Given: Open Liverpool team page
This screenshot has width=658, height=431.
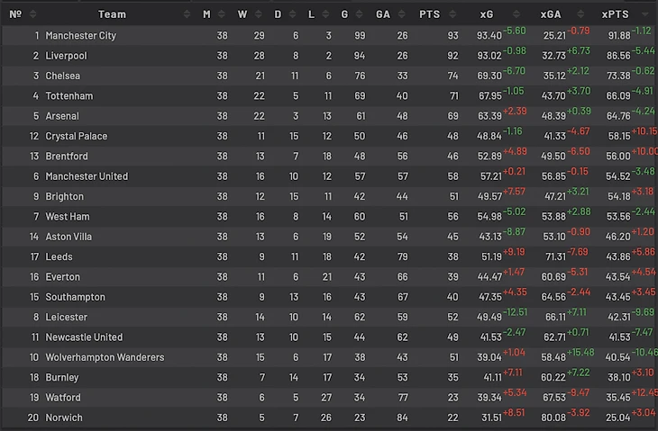Looking at the screenshot, I should [68, 56].
